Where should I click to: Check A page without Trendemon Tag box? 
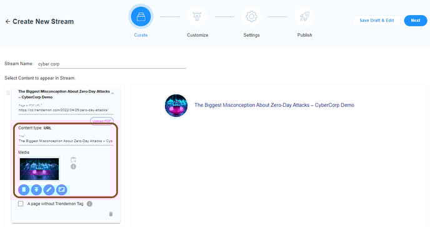click(x=21, y=204)
